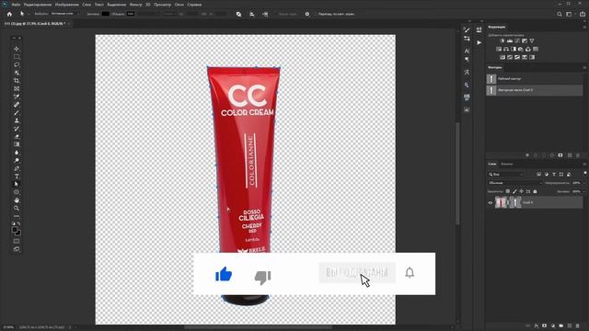Screen dimensions: 589x331
Task: Toggle filter for pixel layers
Action: [x=539, y=174]
